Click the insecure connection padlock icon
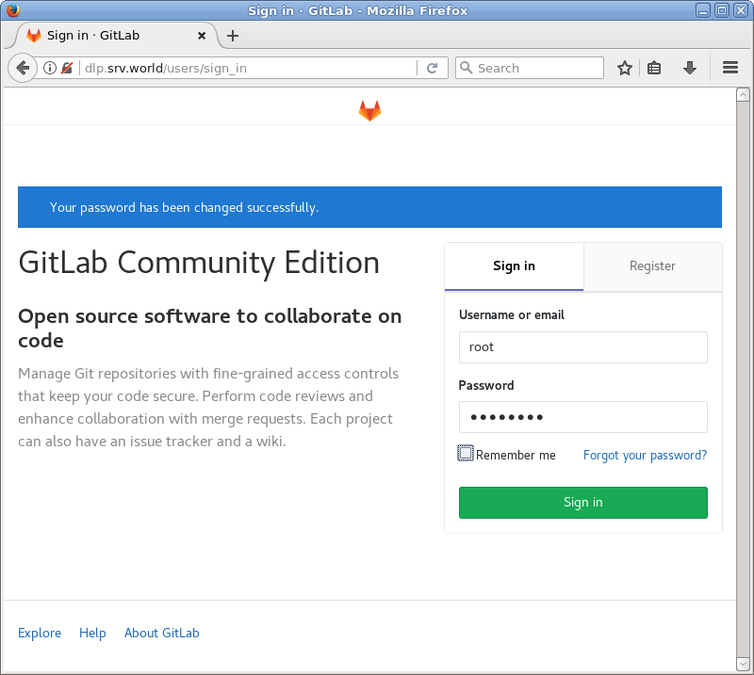 (67, 68)
